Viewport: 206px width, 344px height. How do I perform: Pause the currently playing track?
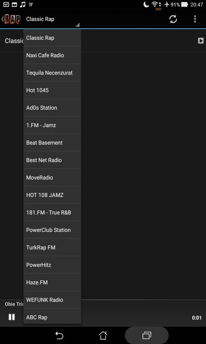tap(12, 317)
